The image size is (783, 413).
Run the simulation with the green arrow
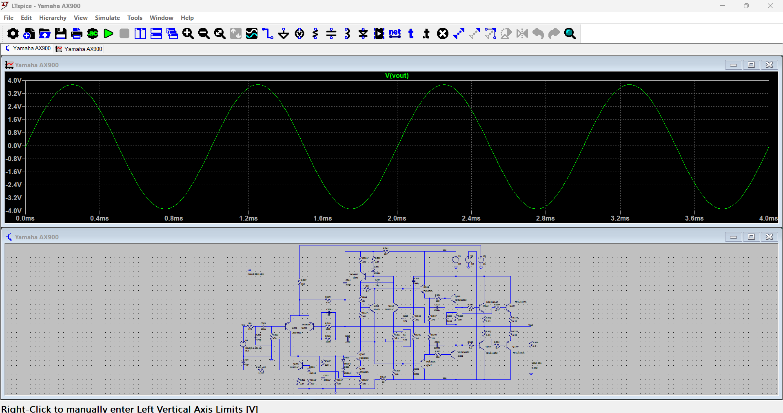point(109,33)
